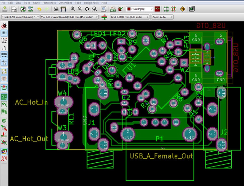Toggle the grid display button
This screenshot has width=244, height=186.
click(x=4, y=33)
